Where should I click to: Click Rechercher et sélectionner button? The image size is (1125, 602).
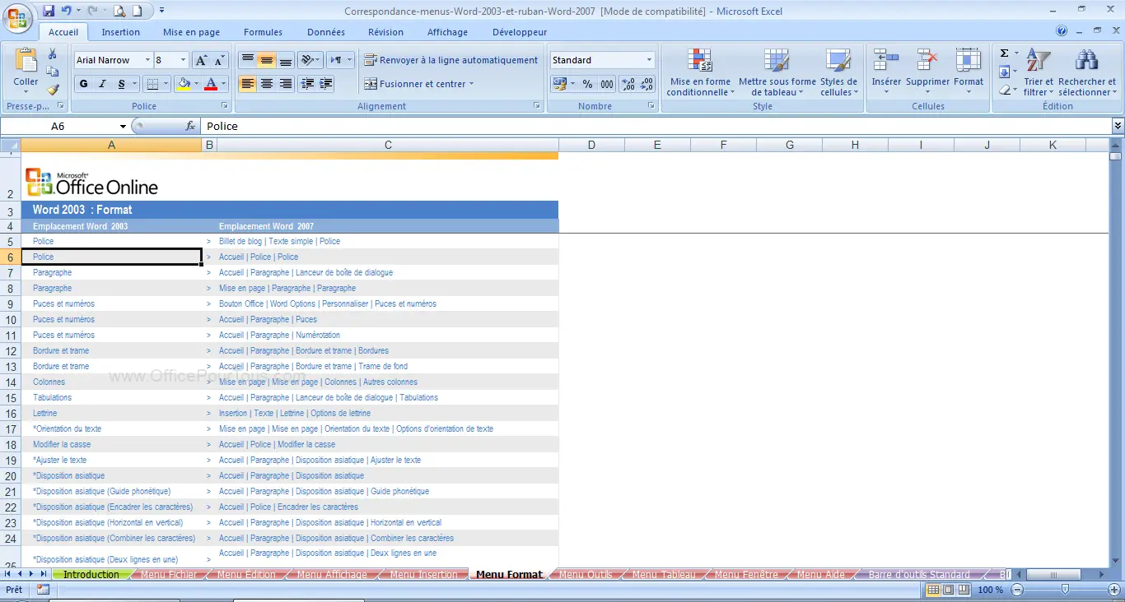pos(1087,72)
